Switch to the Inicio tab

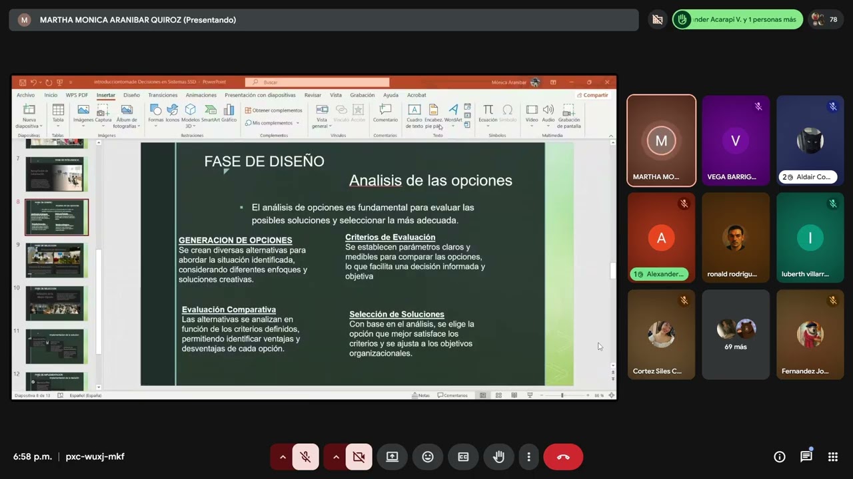(x=51, y=95)
